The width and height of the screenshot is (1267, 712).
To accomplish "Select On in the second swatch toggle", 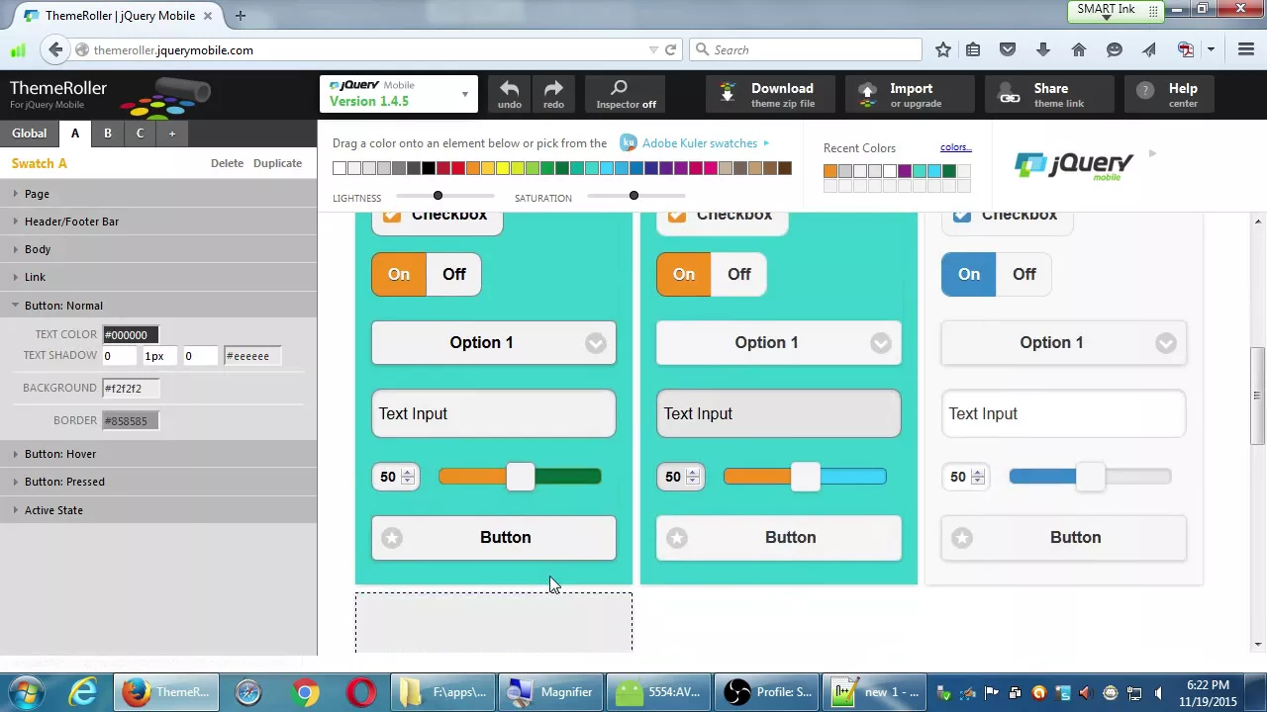I will click(684, 274).
